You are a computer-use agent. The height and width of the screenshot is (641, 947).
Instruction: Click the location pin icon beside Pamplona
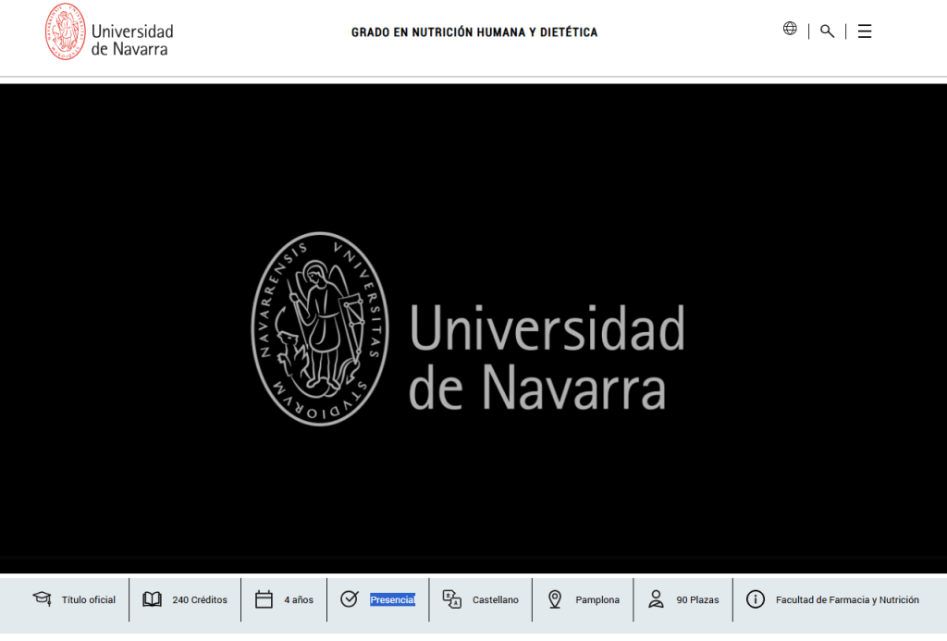tap(555, 599)
